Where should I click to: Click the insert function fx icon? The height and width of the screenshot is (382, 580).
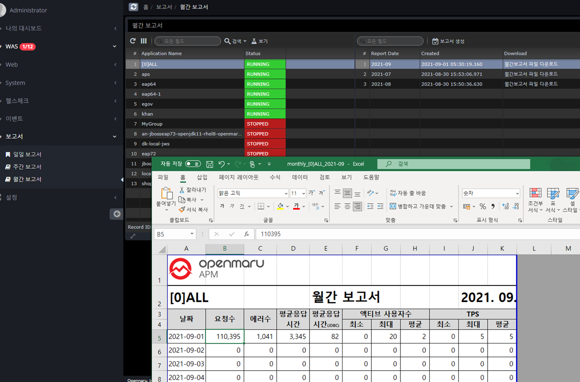(x=246, y=234)
